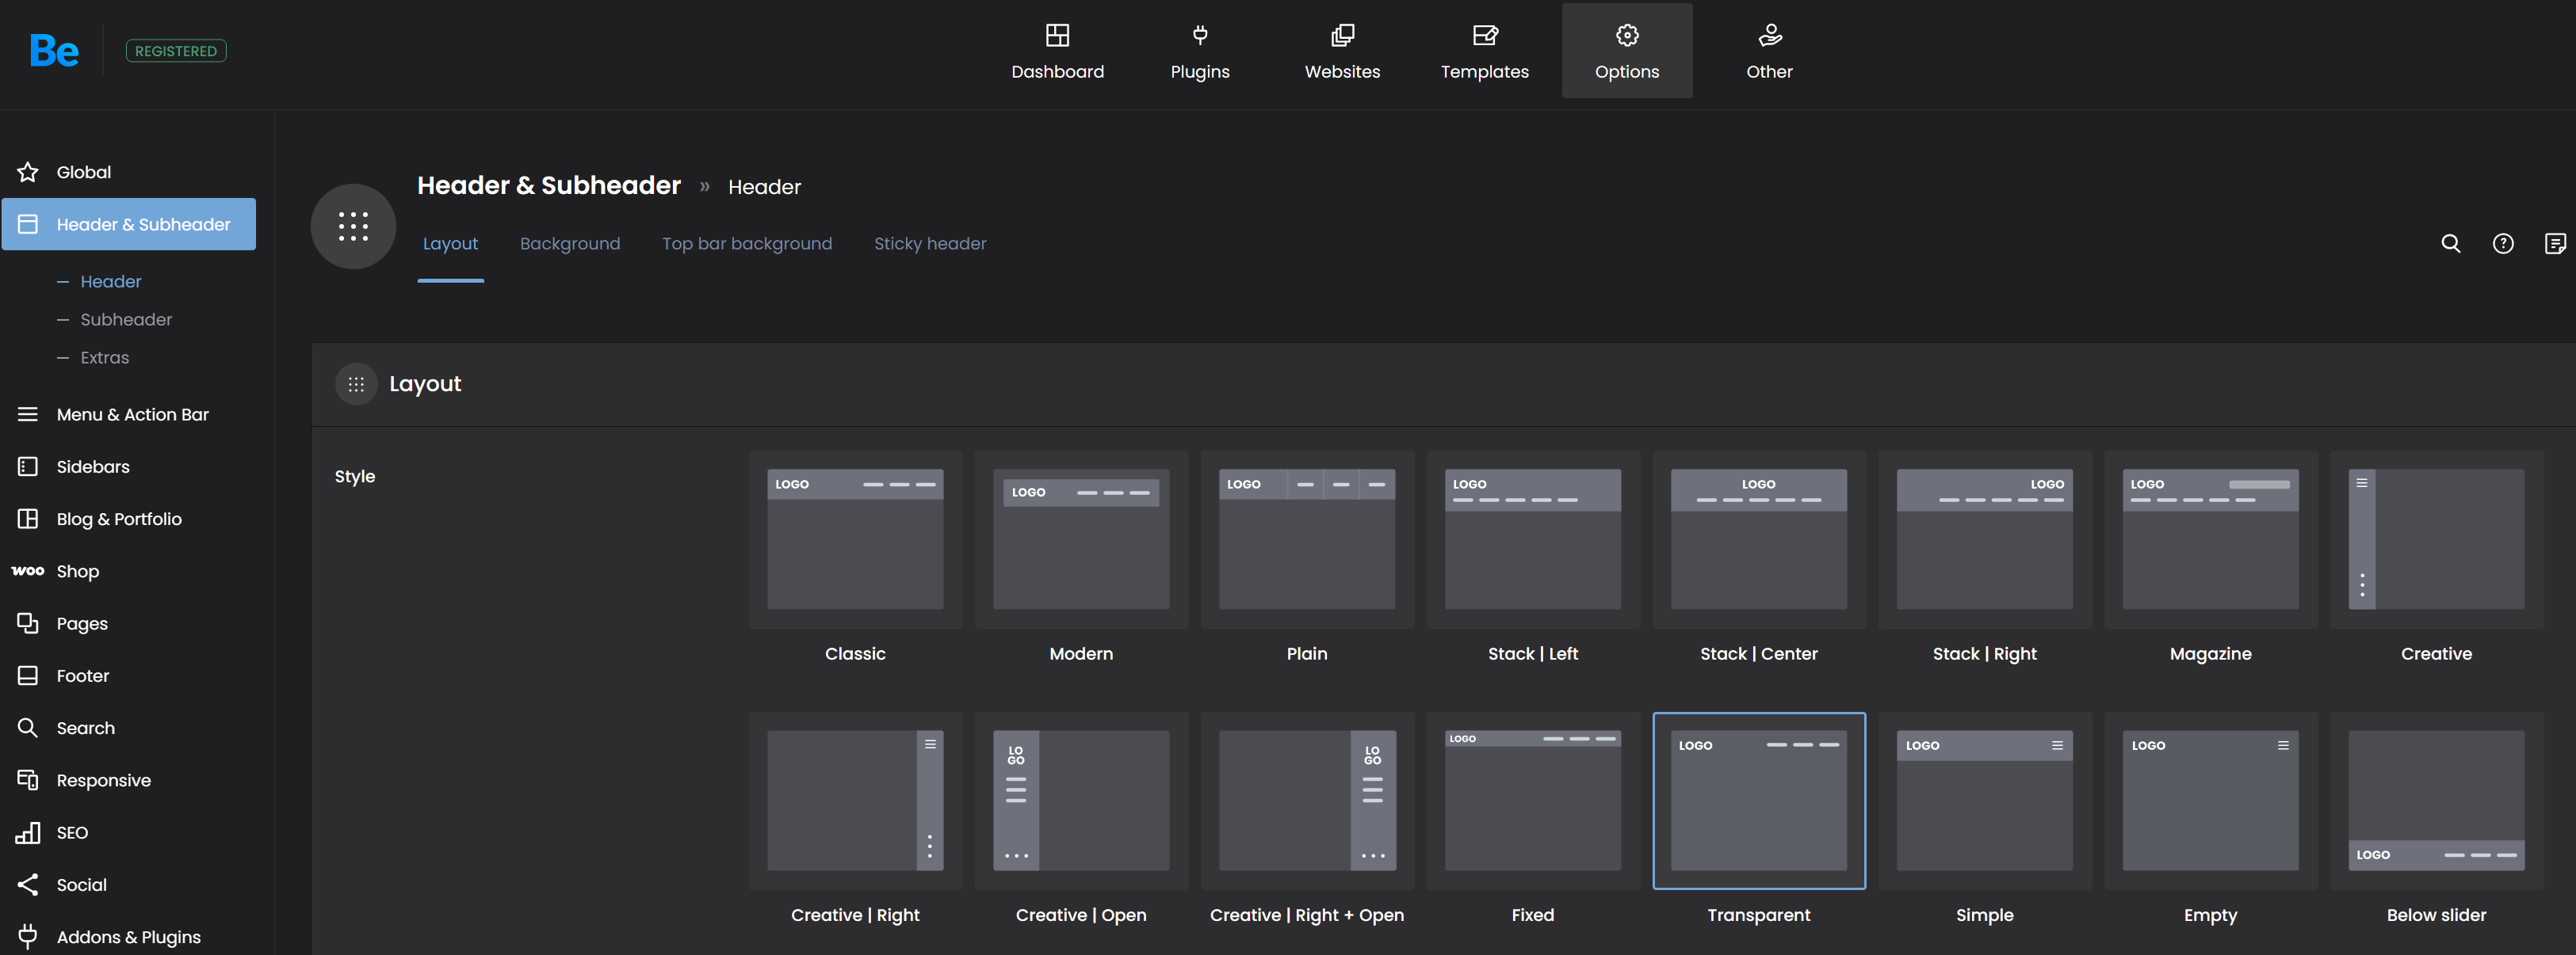Click the Addons & Plugins plug icon
2576x955 pixels.
pos(28,937)
